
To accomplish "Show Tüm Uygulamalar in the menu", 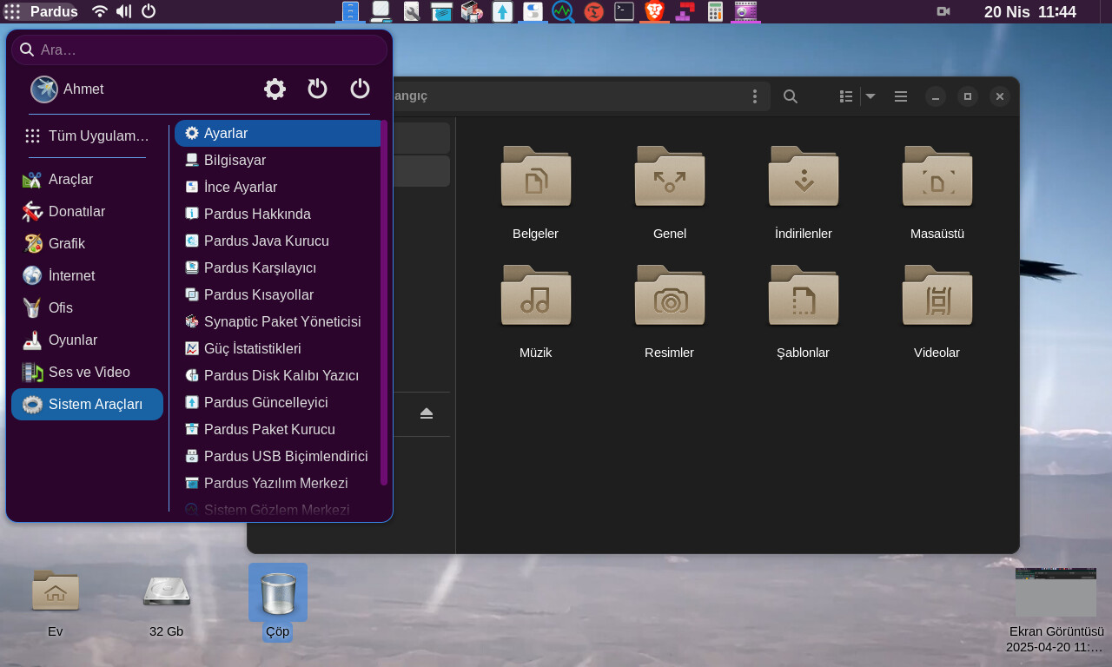I will click(x=87, y=135).
